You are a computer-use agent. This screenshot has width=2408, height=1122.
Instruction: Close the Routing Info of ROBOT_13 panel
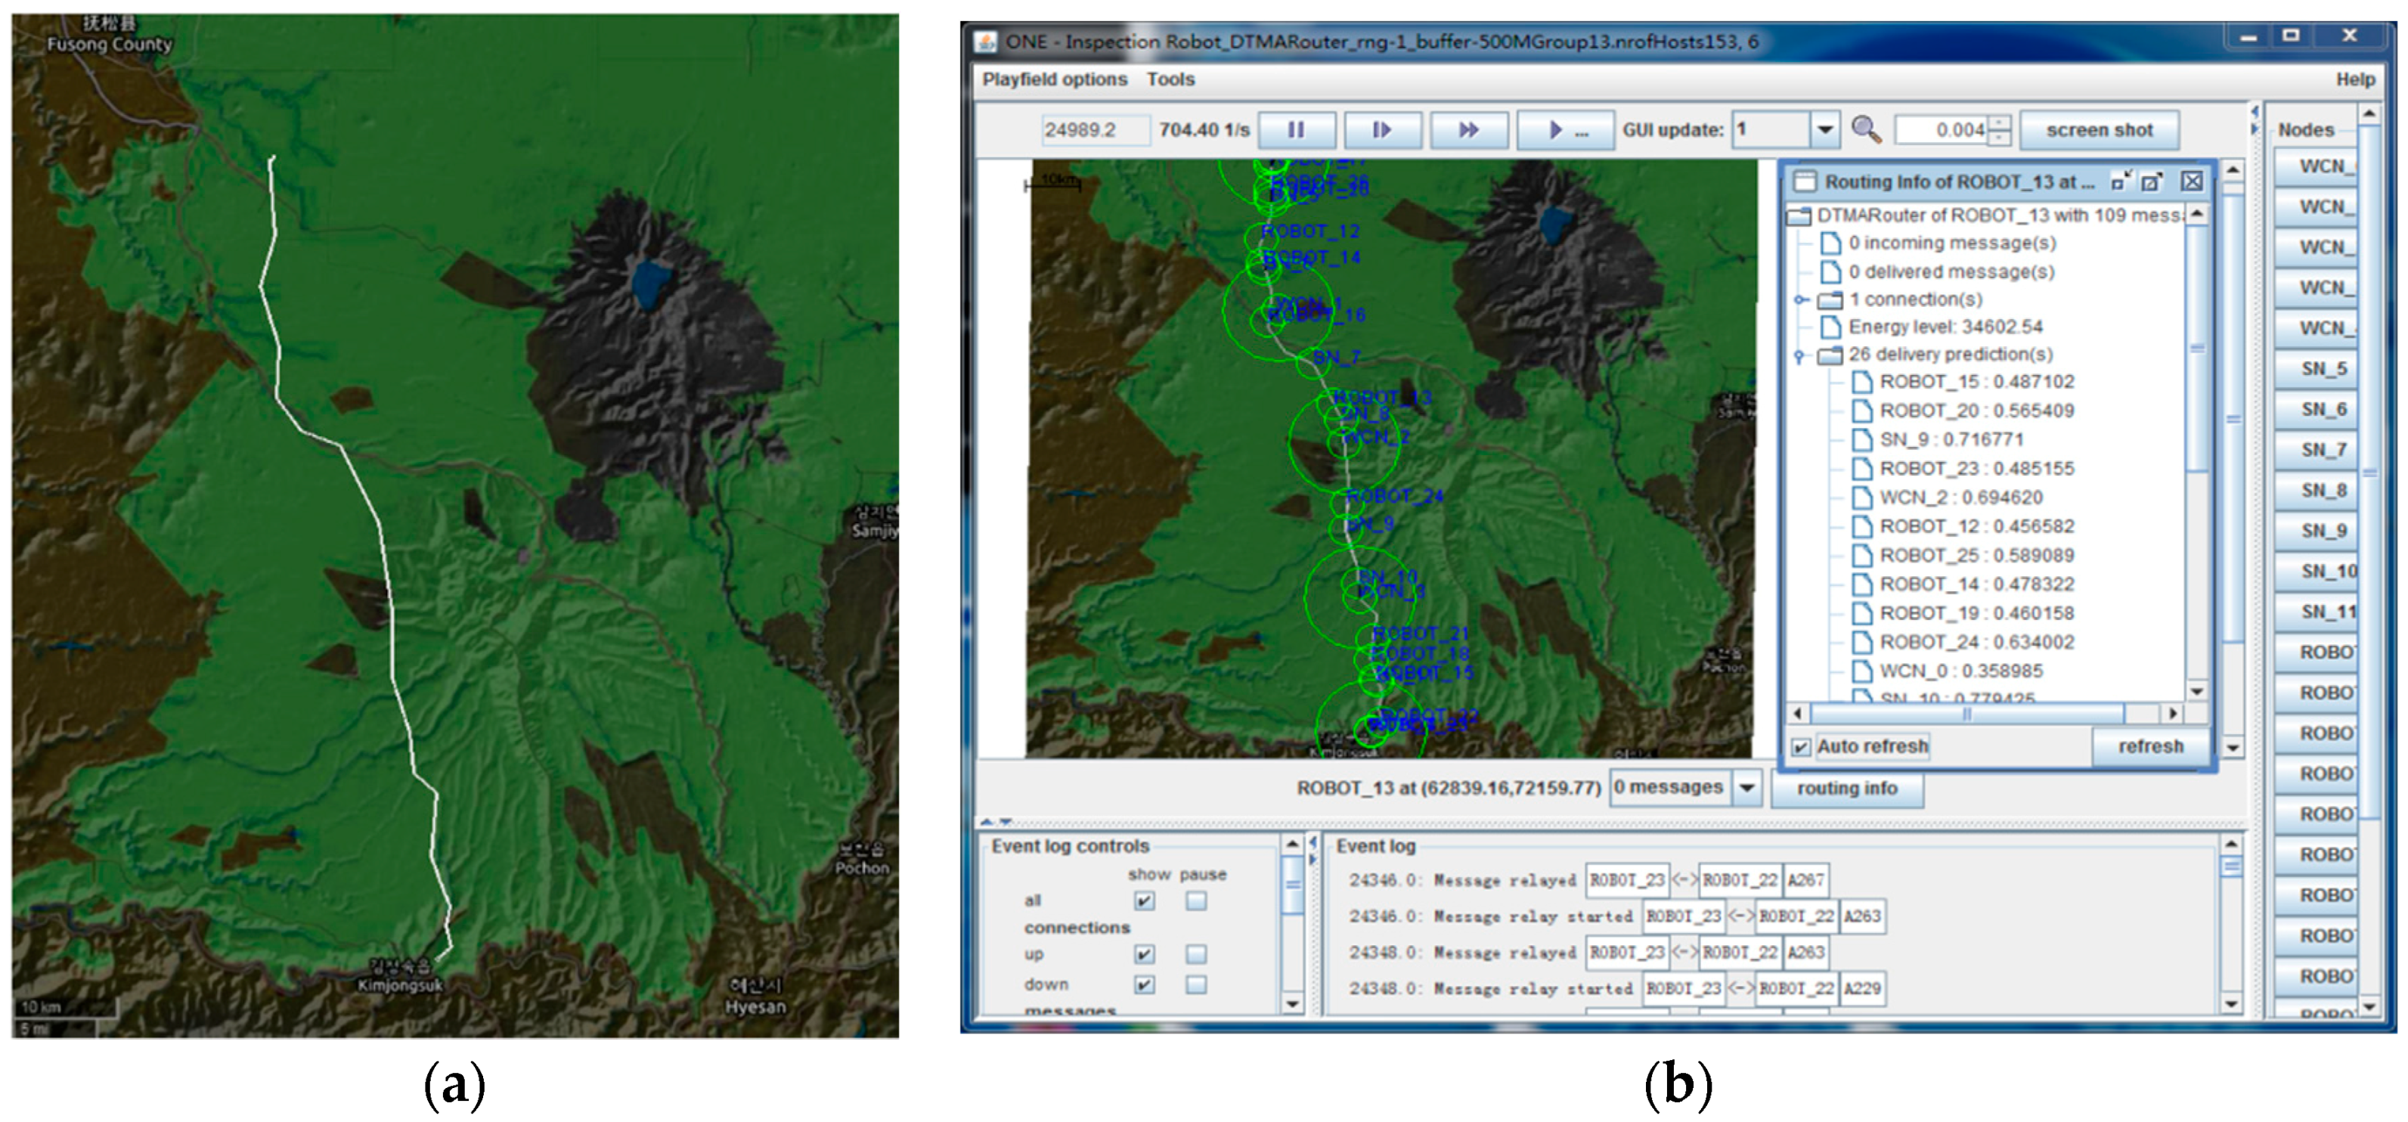pyautogui.click(x=2191, y=181)
